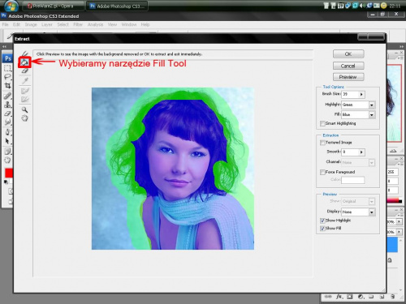The image size is (406, 304).
Task: Open the Fill color dropdown set to Blue
Action: (x=372, y=115)
